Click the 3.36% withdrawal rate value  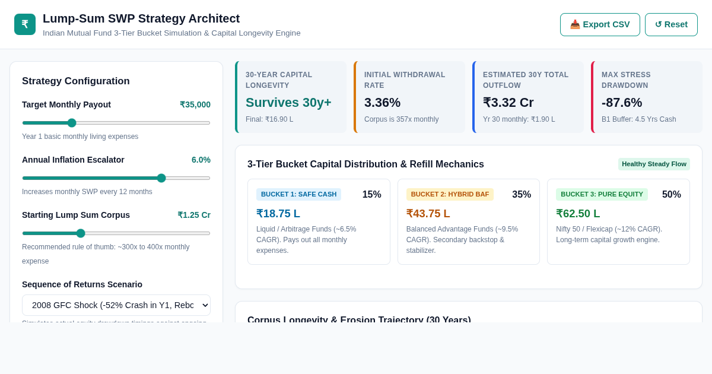pos(382,103)
